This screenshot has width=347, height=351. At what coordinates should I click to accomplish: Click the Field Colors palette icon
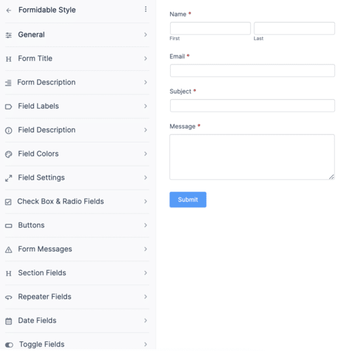tap(8, 154)
